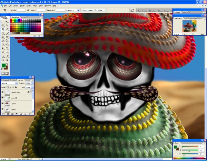The width and height of the screenshot is (207, 161).
Task: Open the Filter menu
Action: click(x=35, y=6)
